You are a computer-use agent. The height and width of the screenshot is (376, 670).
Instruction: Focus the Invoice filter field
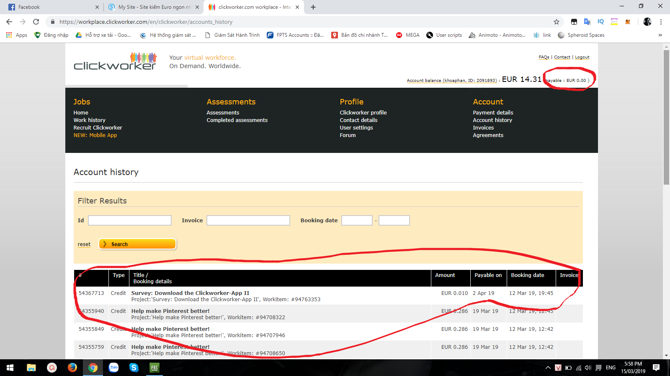(x=248, y=221)
